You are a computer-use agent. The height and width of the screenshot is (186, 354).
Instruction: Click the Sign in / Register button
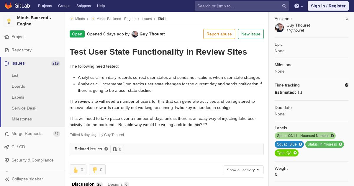(x=328, y=6)
